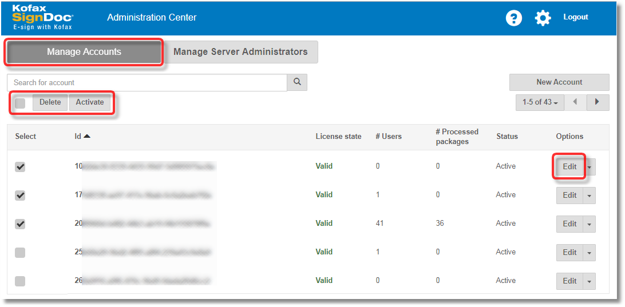Click the Id column sort arrow
This screenshot has height=307, width=625.
pos(86,137)
